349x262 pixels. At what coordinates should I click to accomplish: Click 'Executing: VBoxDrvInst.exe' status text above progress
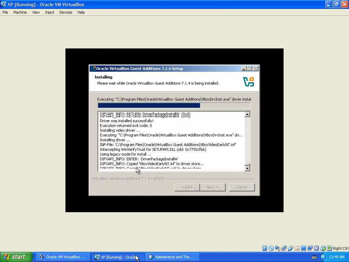[174, 99]
